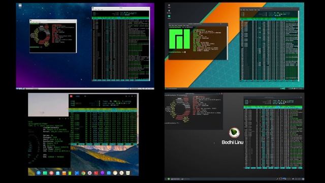Open the red round icon in Deepin dock
The height and width of the screenshot is (183, 325).
(51, 173)
